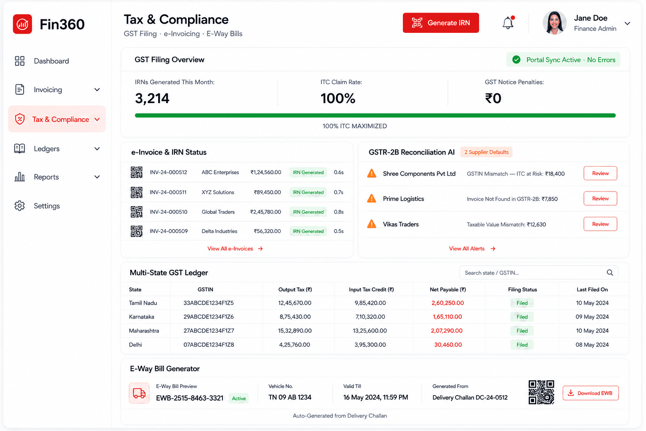Click the QR icon for INV-24-000512
The height and width of the screenshot is (431, 646).
click(136, 172)
